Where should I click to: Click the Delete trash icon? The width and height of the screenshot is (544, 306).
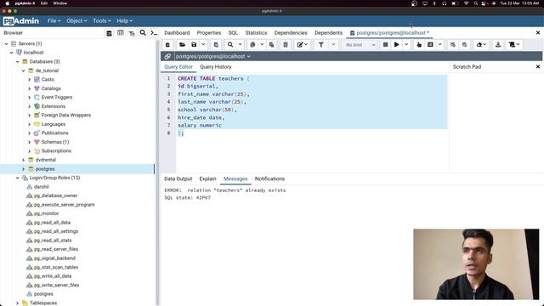click(286, 45)
